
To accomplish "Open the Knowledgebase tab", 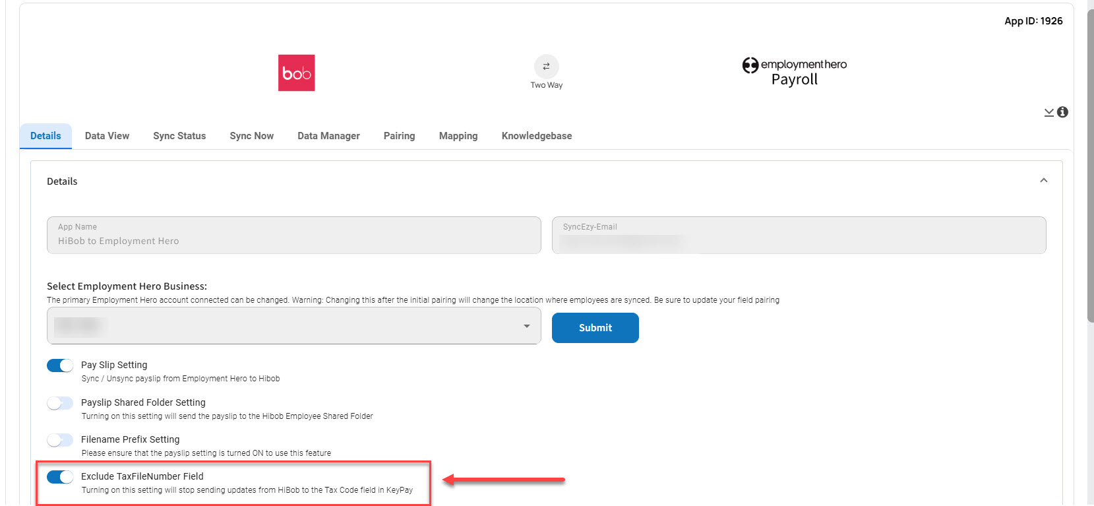I will (537, 136).
